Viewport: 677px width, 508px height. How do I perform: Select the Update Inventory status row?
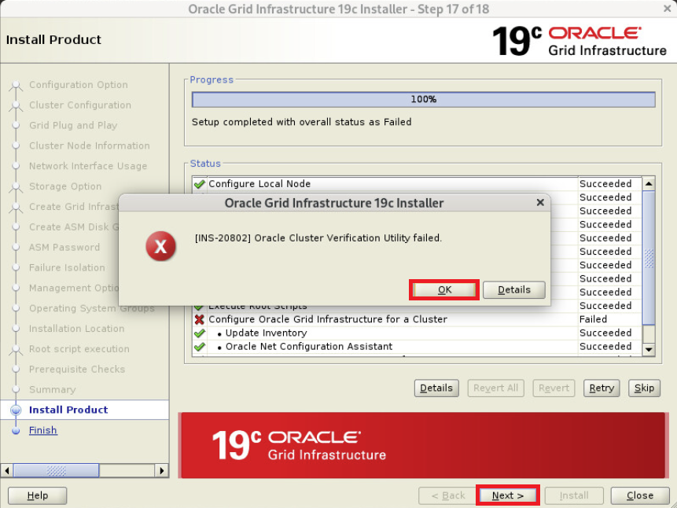417,333
